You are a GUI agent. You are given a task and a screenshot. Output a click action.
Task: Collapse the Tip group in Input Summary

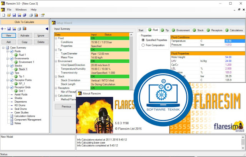56,50
